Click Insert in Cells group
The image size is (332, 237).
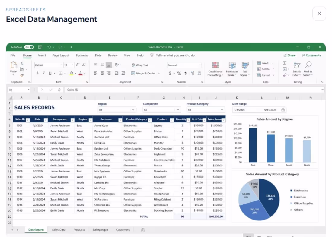(x=263, y=63)
